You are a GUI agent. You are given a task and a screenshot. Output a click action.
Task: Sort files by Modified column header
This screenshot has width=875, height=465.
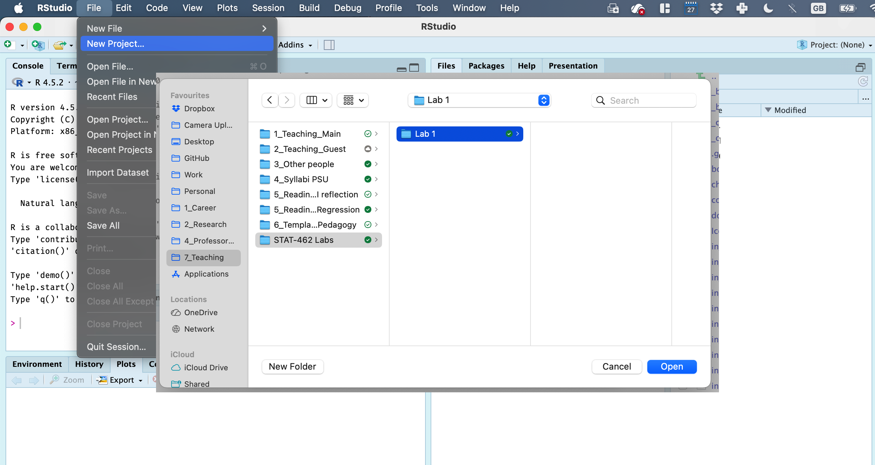(790, 110)
